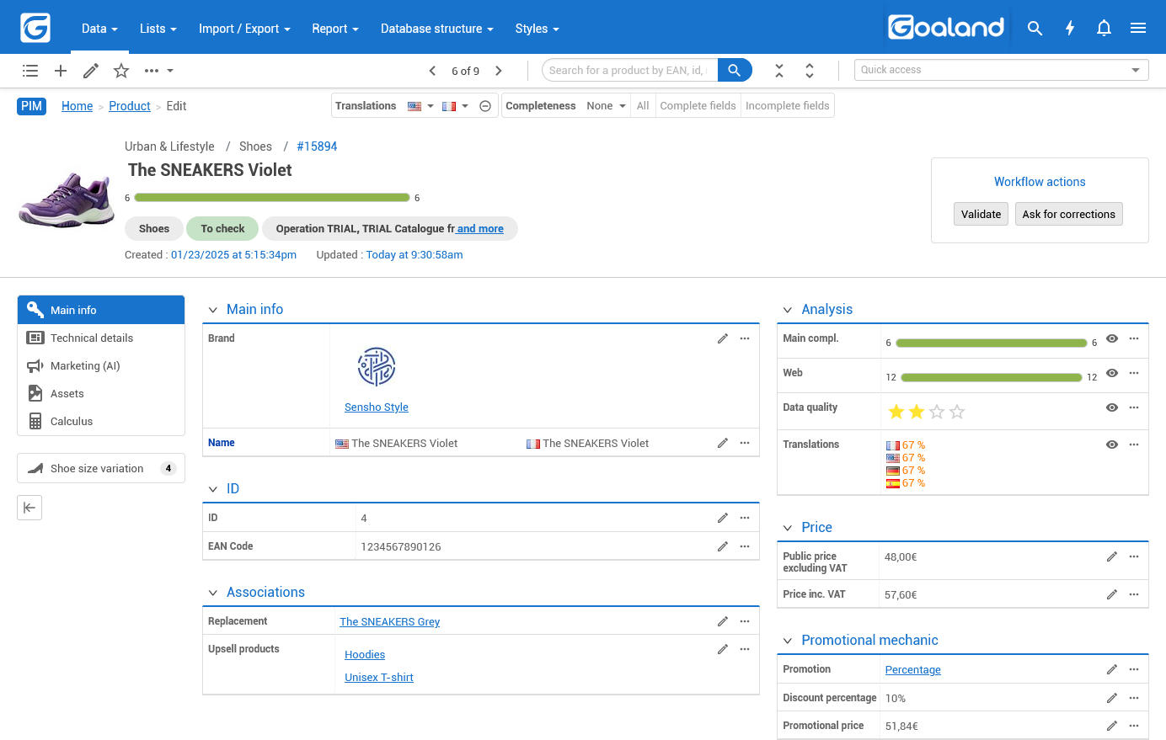Screen dimensions: 1166x740
Task: Toggle eye icon for Web completeness row
Action: coord(1112,373)
